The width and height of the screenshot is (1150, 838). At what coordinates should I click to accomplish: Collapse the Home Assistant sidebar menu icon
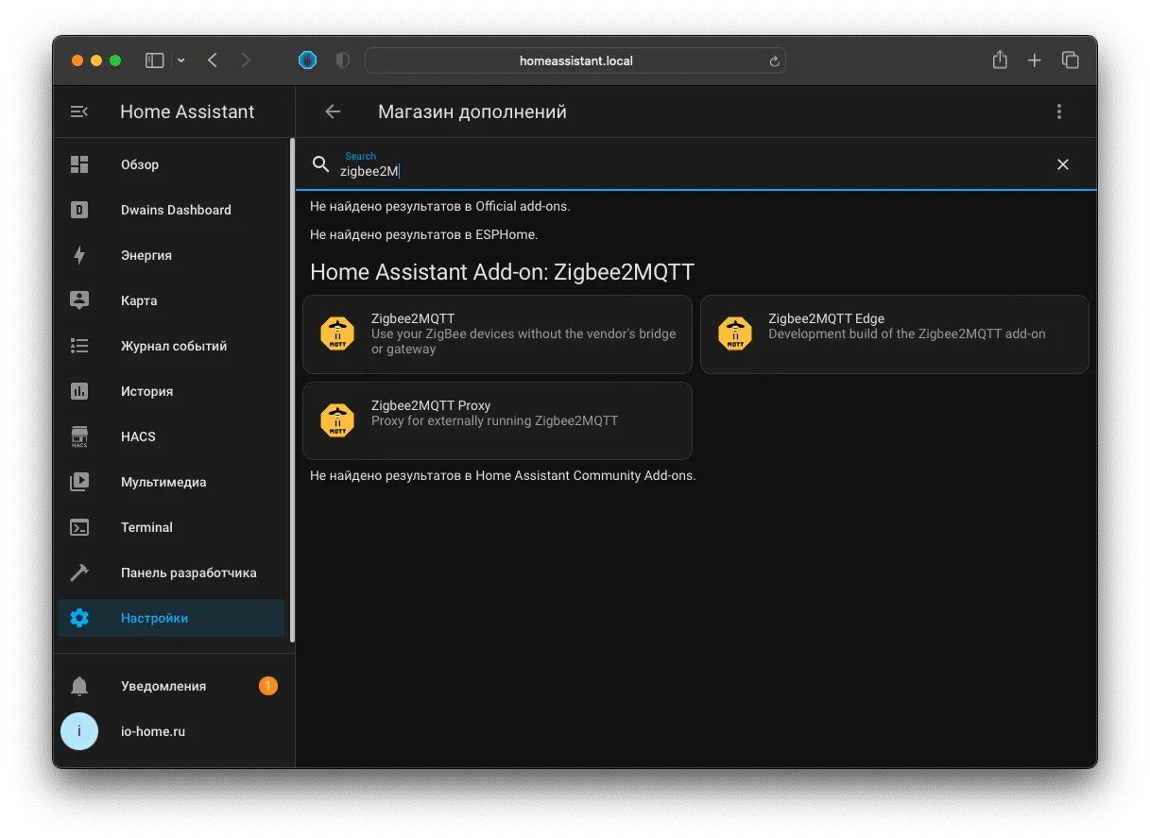tap(79, 111)
